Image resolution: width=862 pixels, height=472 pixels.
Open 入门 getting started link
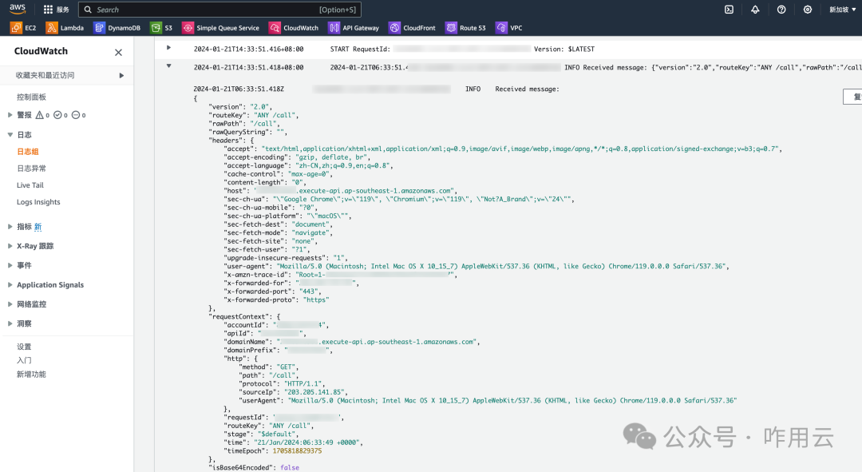[x=24, y=360]
